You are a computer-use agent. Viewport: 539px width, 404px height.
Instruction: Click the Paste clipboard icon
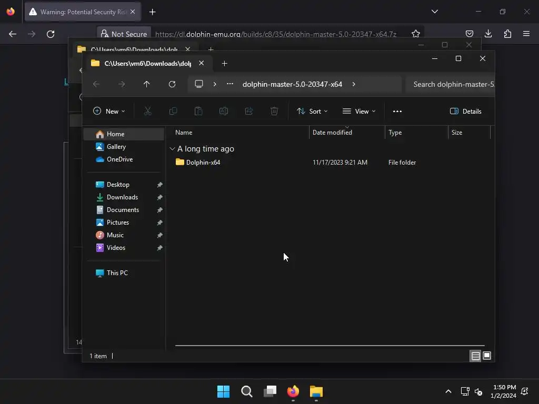198,111
